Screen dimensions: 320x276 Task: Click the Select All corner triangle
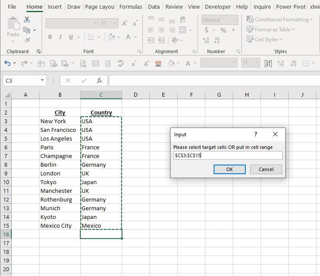coord(7,95)
